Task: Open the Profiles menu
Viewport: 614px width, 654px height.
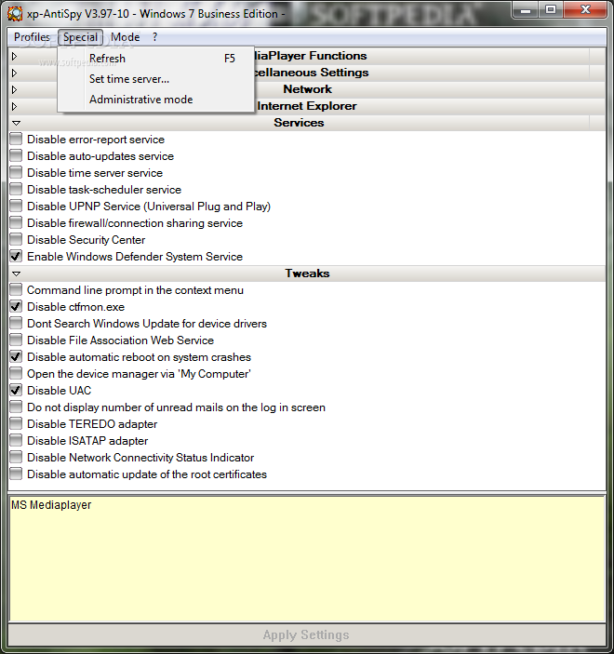Action: click(x=32, y=37)
